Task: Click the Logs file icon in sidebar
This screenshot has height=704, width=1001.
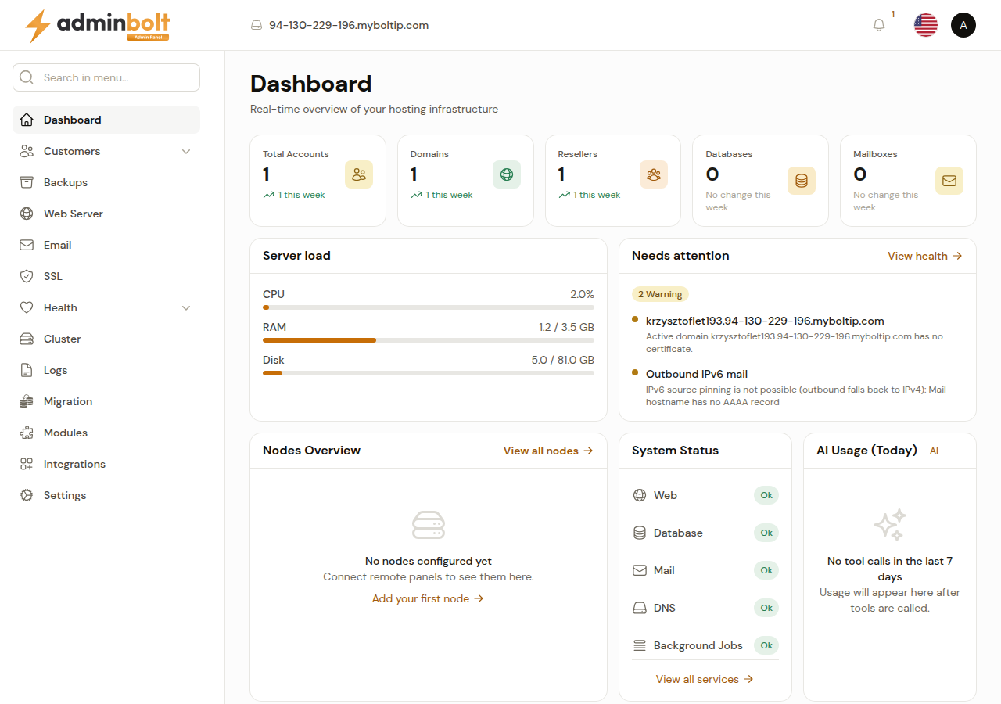Action: [27, 370]
